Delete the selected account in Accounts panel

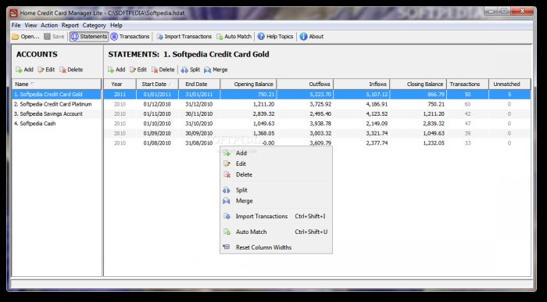tap(71, 70)
